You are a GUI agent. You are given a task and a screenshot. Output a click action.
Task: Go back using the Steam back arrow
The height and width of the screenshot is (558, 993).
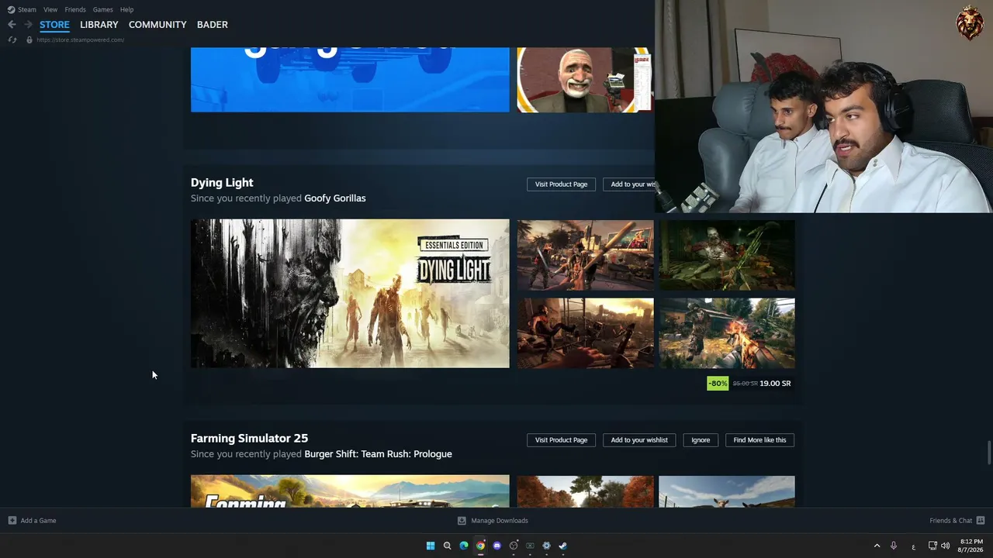pos(12,25)
